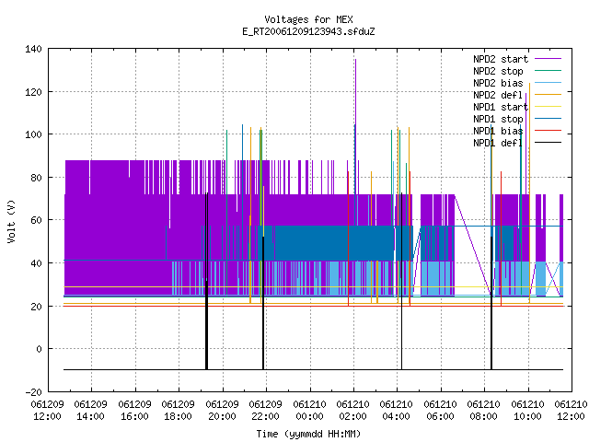Click the filename E_RT20061209123943.sfduZ subtitle
Screen dimensions: 589x442
click(308, 31)
